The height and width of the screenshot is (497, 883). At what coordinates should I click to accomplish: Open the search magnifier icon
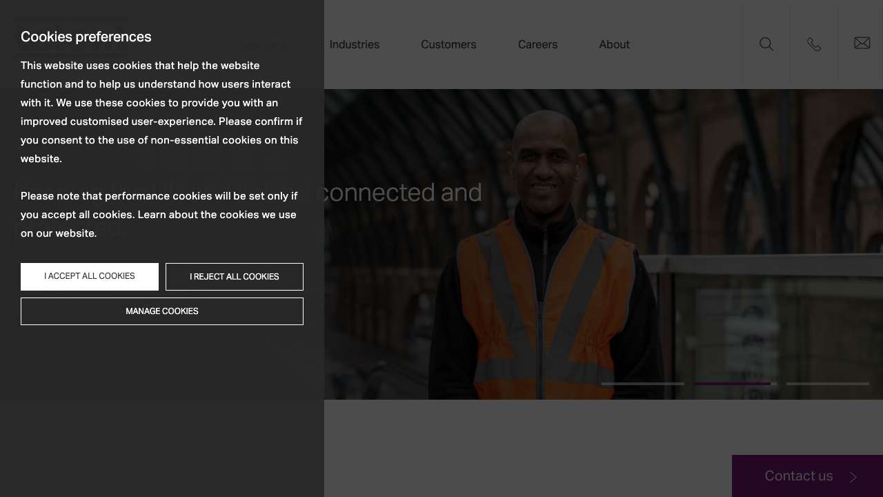(766, 44)
